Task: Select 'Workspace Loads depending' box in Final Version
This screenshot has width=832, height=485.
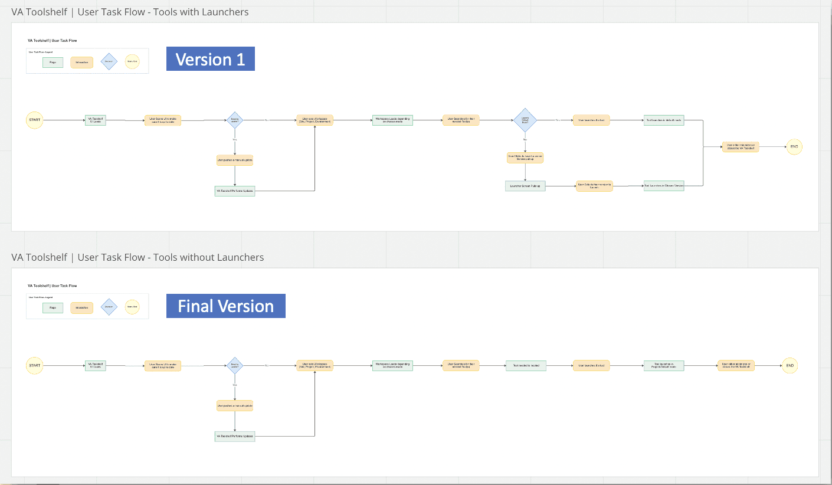Action: pos(392,366)
